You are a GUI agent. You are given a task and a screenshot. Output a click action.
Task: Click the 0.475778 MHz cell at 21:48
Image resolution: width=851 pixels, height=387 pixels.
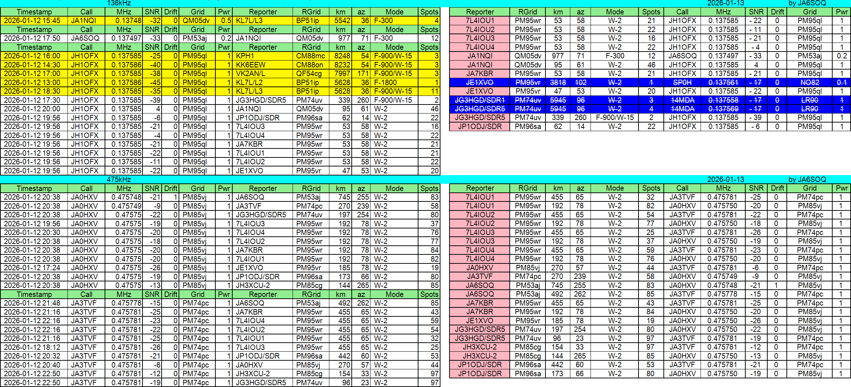click(124, 303)
